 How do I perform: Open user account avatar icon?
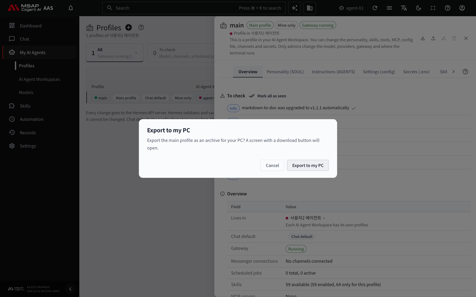pyautogui.click(x=462, y=8)
